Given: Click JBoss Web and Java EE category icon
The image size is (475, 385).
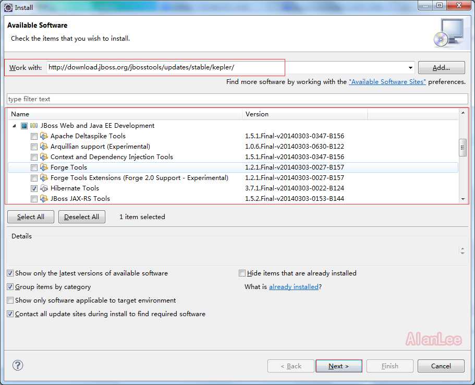Looking at the screenshot, I should click(34, 126).
